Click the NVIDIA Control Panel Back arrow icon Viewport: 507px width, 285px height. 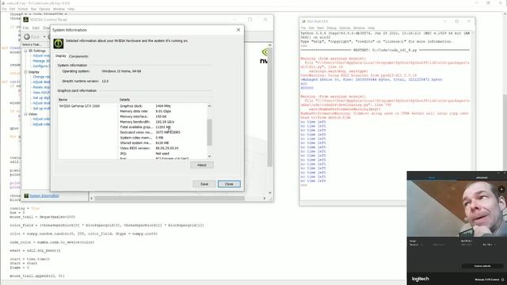click(27, 37)
